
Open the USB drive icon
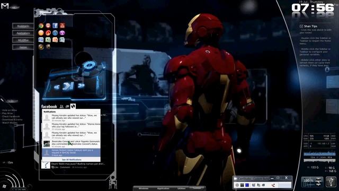[x=331, y=181]
